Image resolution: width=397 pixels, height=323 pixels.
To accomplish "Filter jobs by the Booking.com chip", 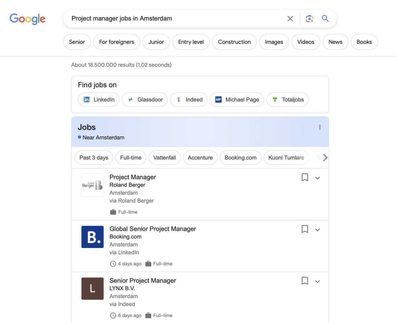I will pyautogui.click(x=241, y=158).
